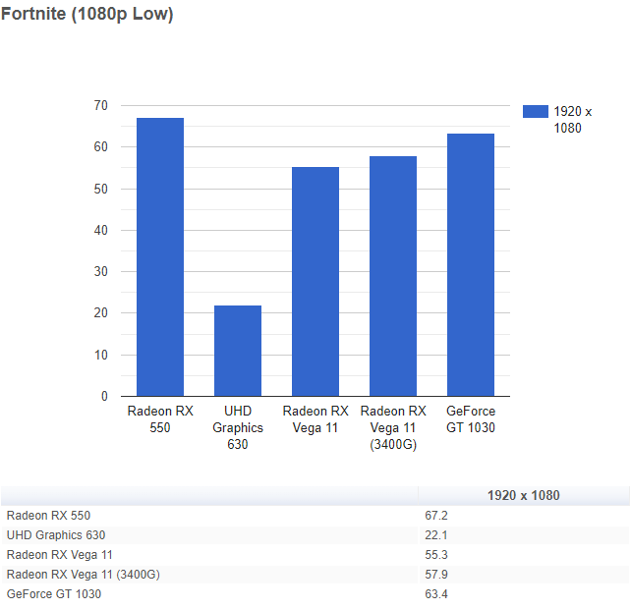Click the GeForce GT 1030 bar
Screen dimensions: 631x610
(x=471, y=265)
